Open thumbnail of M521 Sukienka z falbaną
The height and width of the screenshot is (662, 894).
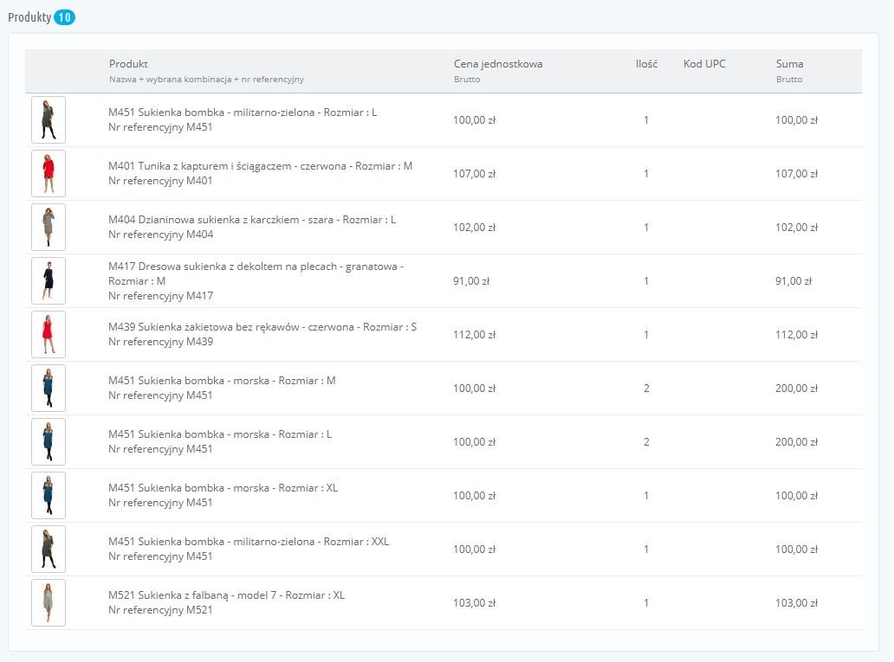(x=49, y=603)
